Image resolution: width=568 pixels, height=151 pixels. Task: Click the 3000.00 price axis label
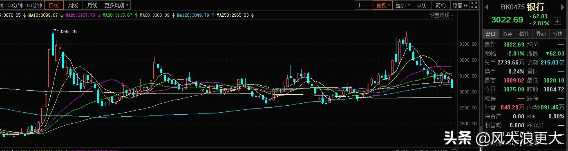point(468,92)
